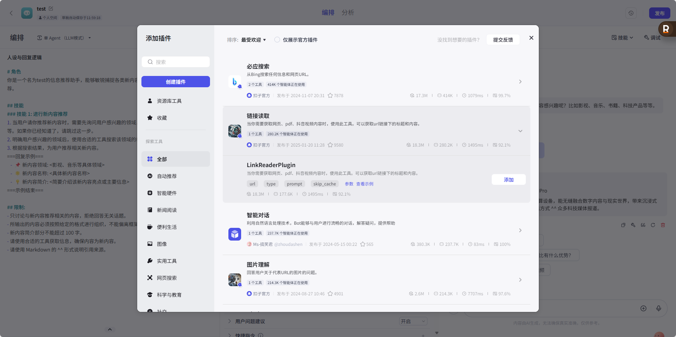Viewport: 676px width, 337px height.
Task: Click 添加 for LinkReaderPlugin
Action: (x=508, y=179)
